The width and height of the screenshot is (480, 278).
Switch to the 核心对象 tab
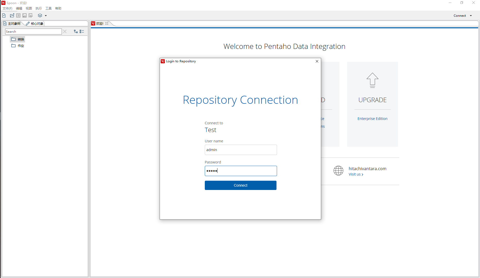point(35,23)
